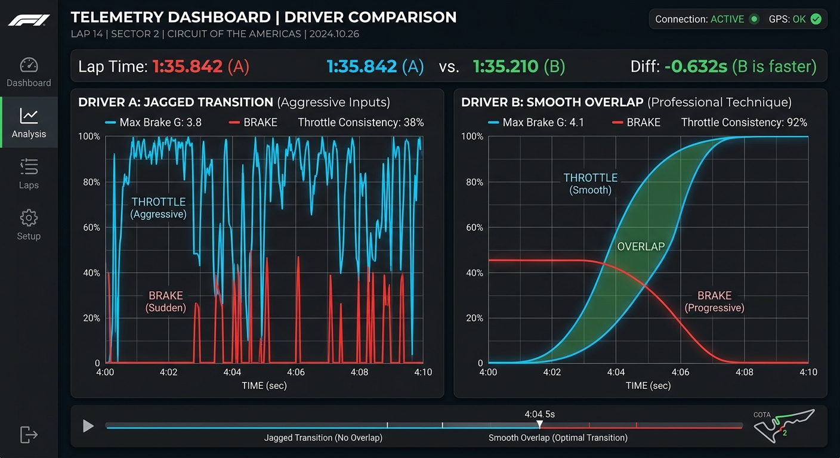Click the logout exit icon
Image resolution: width=840 pixels, height=458 pixels.
pos(29,435)
